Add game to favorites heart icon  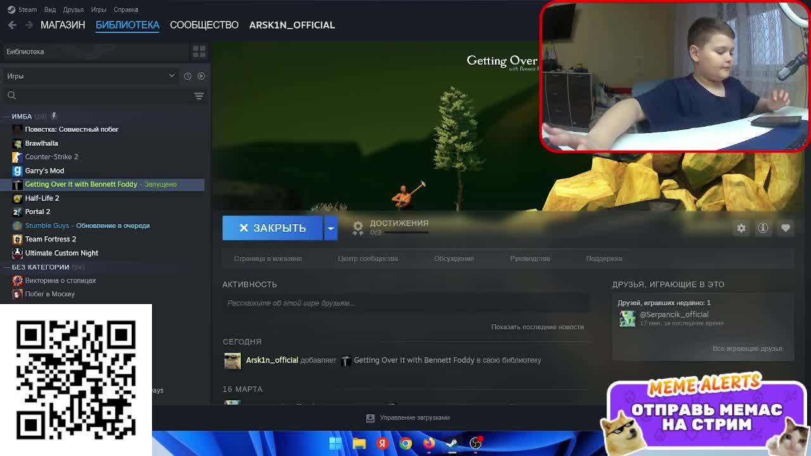point(786,228)
